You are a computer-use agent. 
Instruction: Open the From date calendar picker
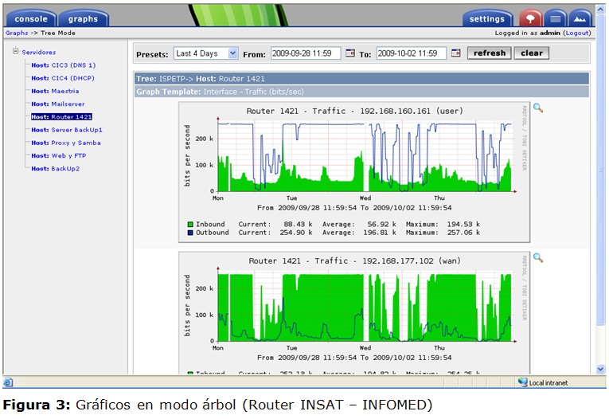coord(350,53)
